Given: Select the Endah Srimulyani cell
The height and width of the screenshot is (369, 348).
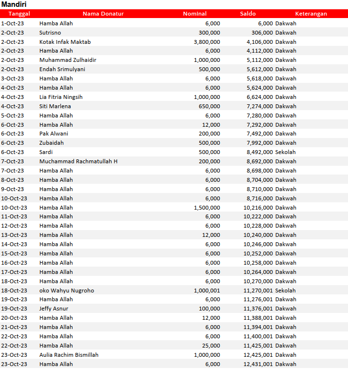Looking at the screenshot, I should [x=62, y=69].
